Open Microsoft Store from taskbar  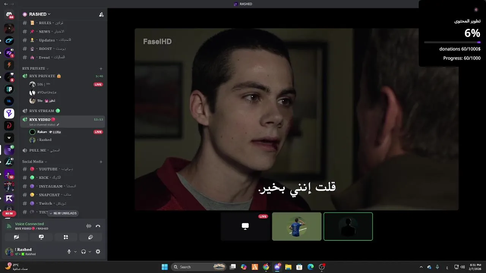click(299, 267)
